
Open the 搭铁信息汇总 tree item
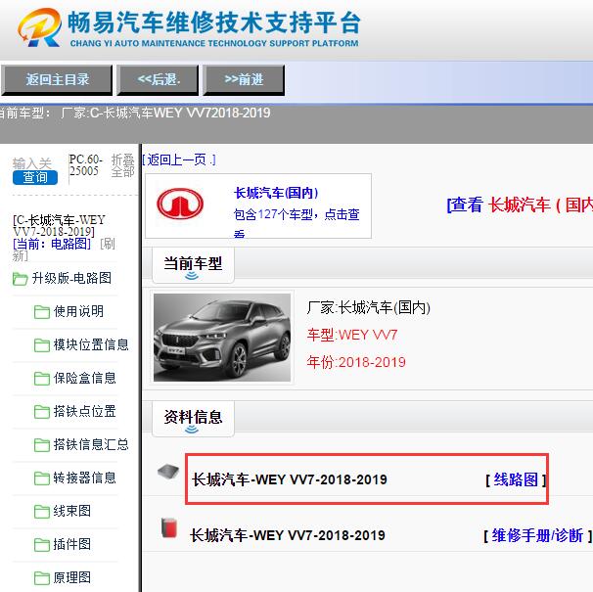(91, 445)
